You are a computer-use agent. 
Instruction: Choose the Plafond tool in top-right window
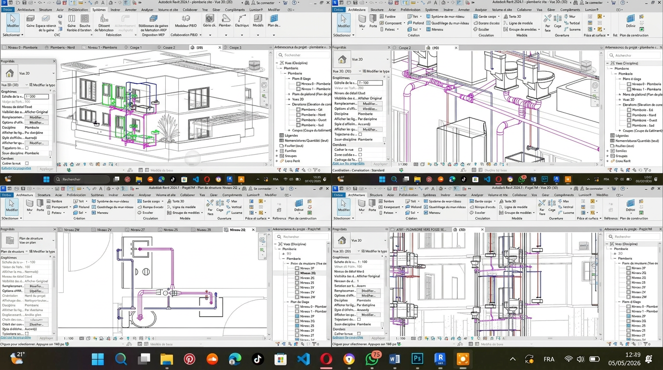click(415, 23)
